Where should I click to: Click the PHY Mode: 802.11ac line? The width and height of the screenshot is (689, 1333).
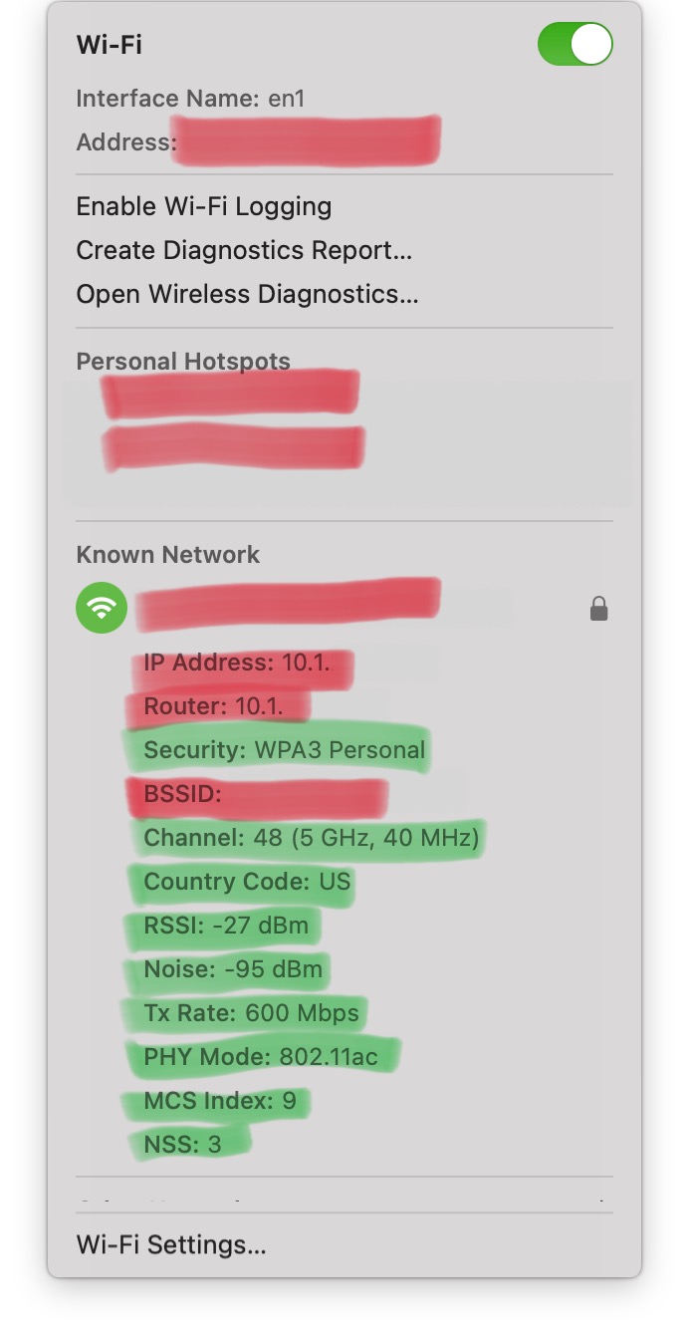coord(261,1057)
